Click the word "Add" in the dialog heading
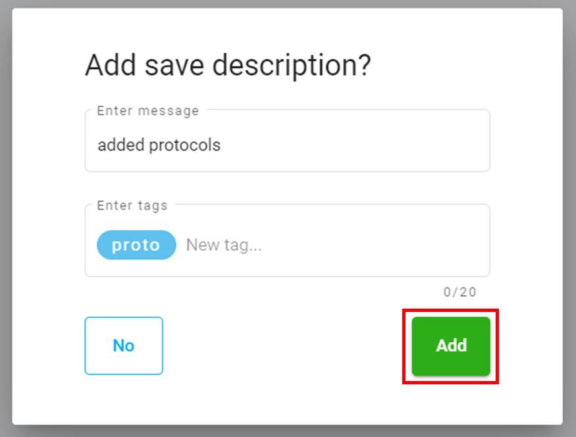The width and height of the screenshot is (576, 437). 109,66
